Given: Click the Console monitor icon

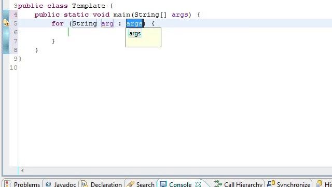Looking at the screenshot, I should click(x=163, y=183).
